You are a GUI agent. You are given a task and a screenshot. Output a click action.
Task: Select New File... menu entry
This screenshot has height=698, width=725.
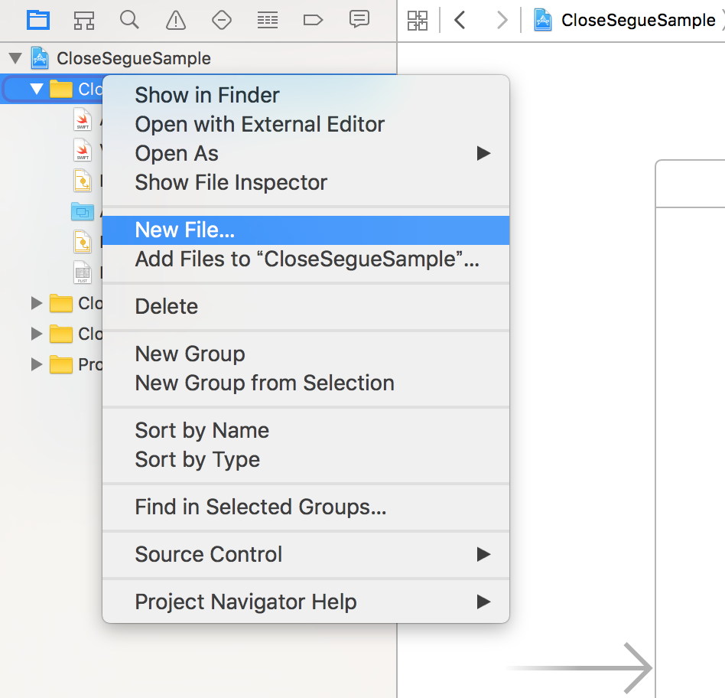(x=306, y=230)
